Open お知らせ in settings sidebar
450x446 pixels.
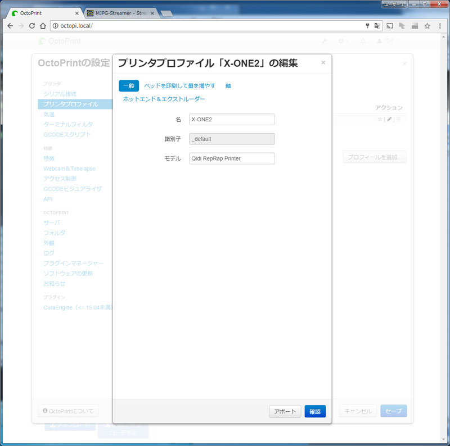coord(54,284)
